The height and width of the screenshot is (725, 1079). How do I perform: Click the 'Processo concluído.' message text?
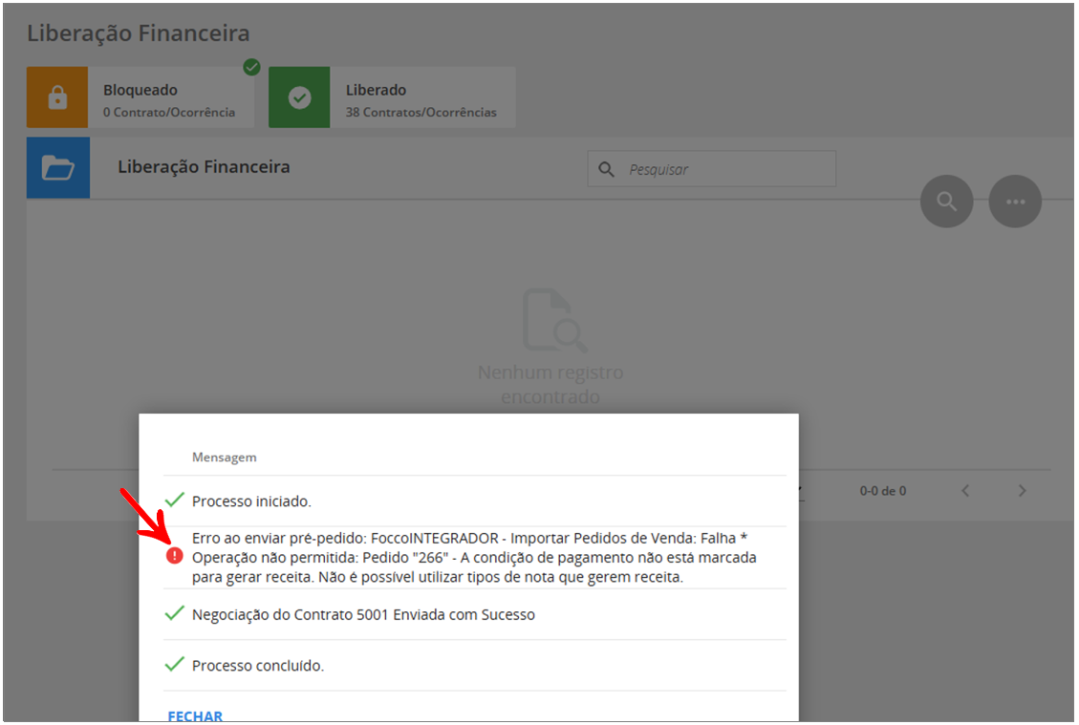(x=258, y=666)
